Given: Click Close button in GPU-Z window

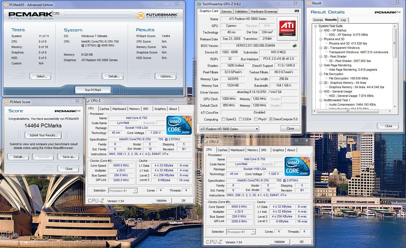Looking at the screenshot, I should pyautogui.click(x=290, y=129).
